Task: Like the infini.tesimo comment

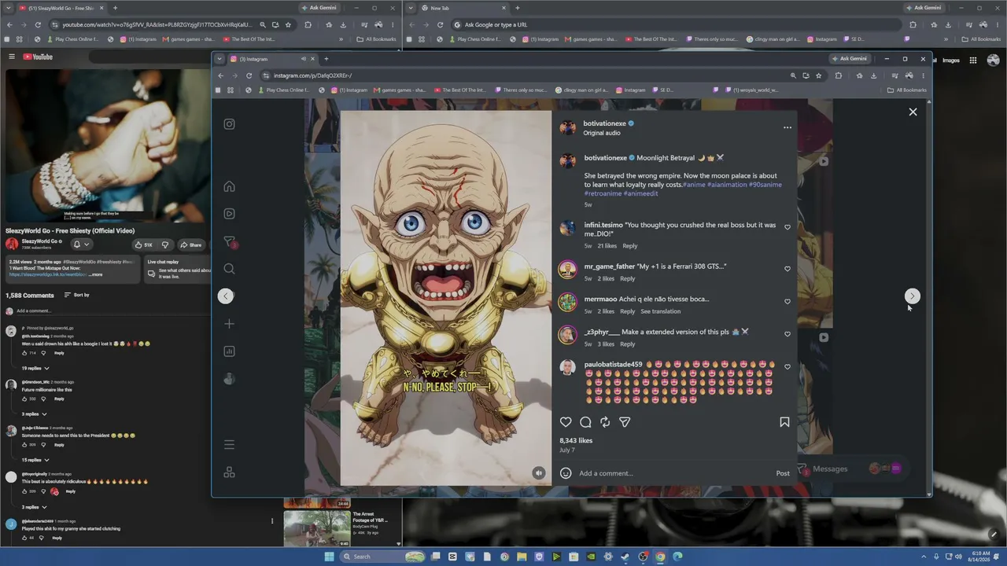Action: coord(788,227)
